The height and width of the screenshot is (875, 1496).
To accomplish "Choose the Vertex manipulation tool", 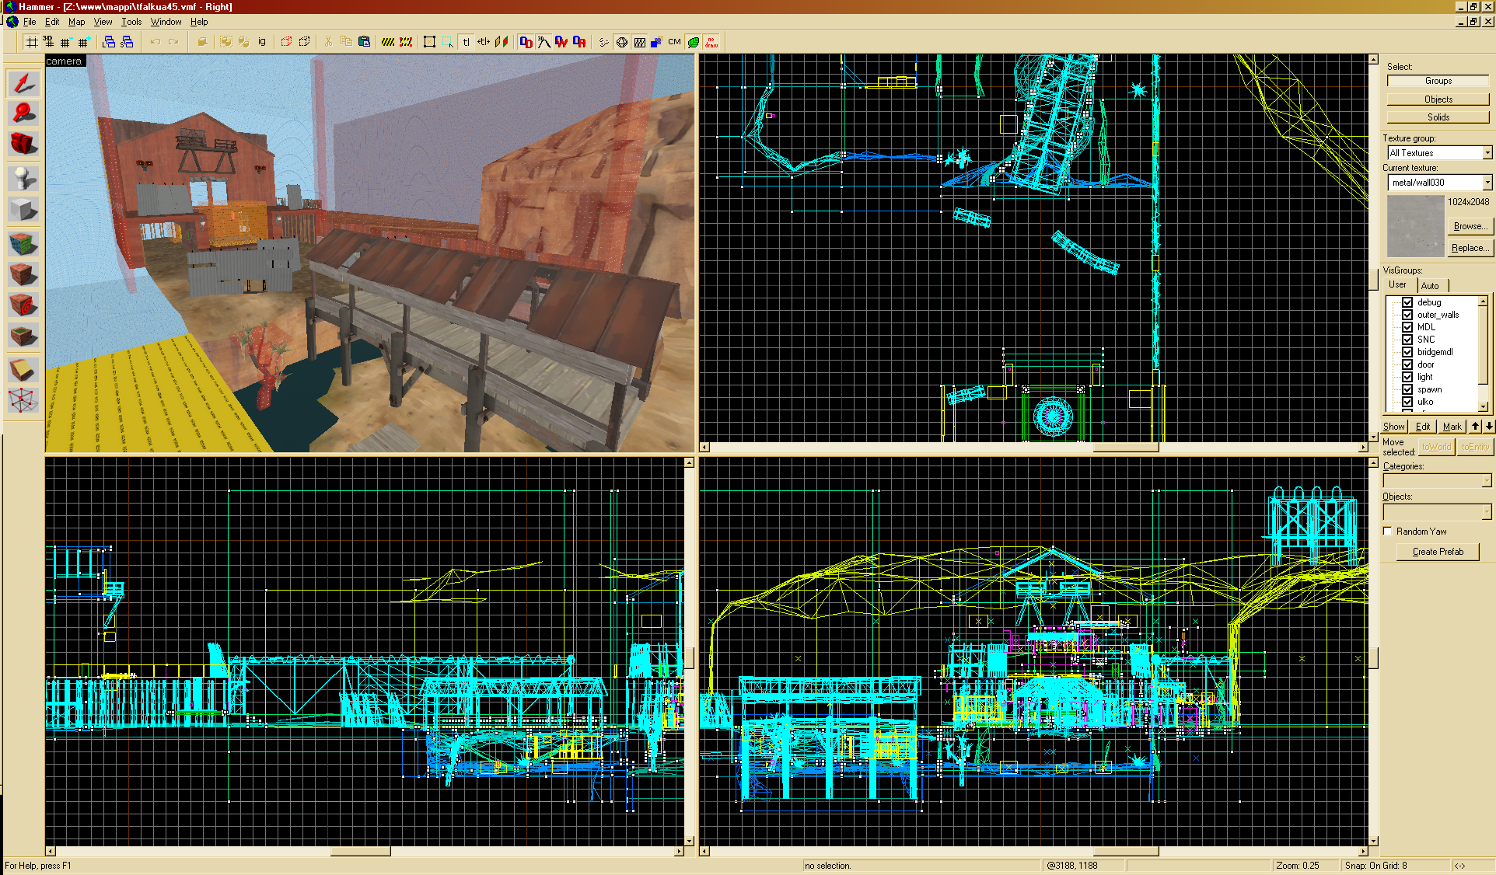I will [23, 401].
